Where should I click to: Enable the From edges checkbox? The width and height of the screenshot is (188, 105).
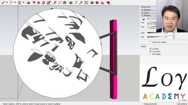151,54
